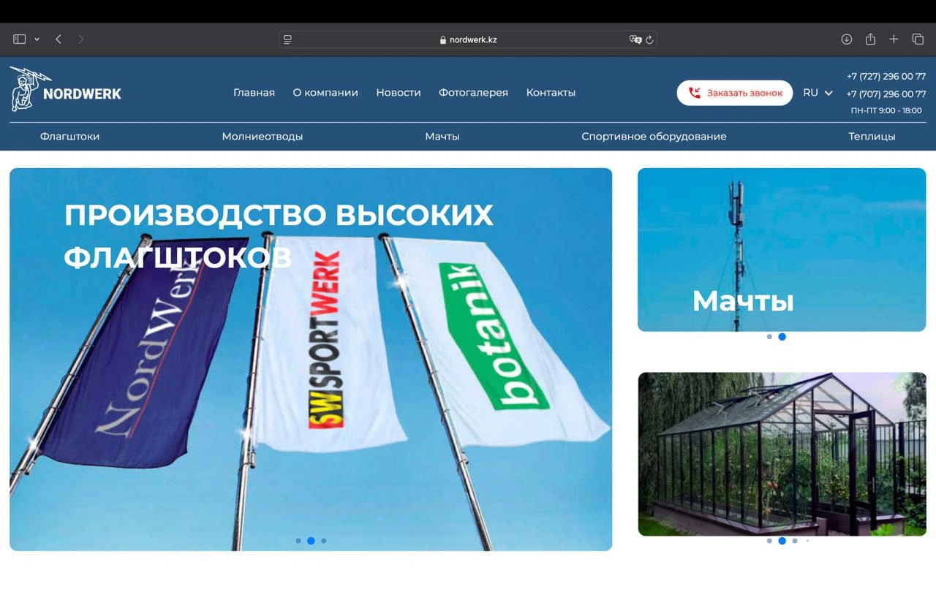Open the translate page icon
Screen dimensions: 936x608
pos(635,39)
